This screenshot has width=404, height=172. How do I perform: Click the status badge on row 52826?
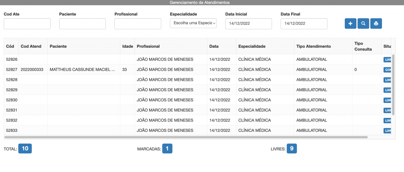(387, 60)
